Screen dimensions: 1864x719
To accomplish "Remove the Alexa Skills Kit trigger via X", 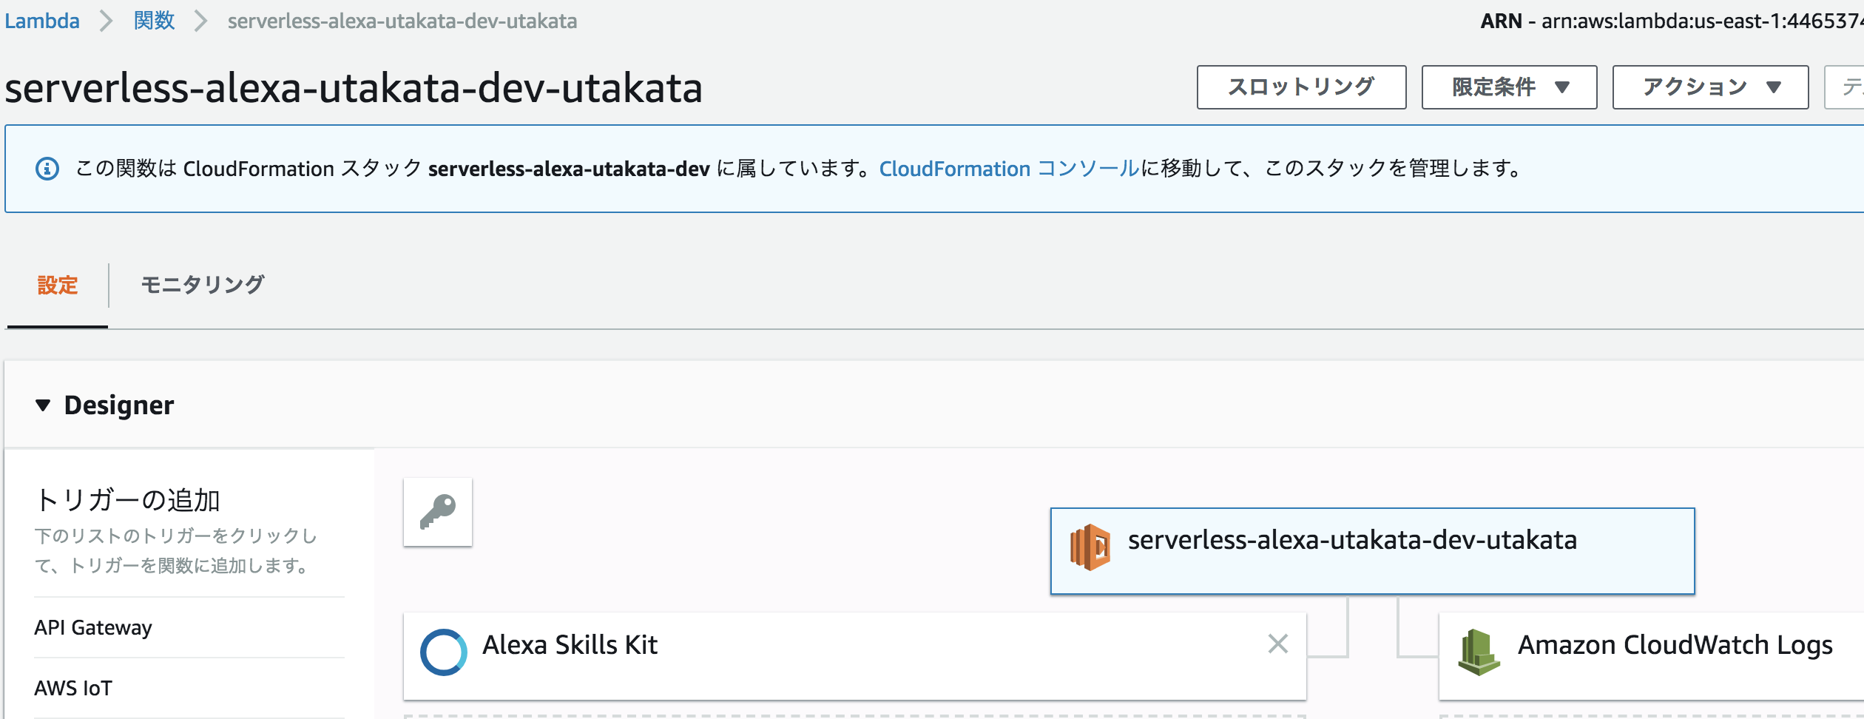I will tap(1278, 644).
